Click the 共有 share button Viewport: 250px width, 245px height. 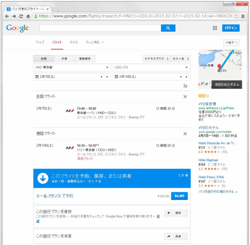[176, 236]
